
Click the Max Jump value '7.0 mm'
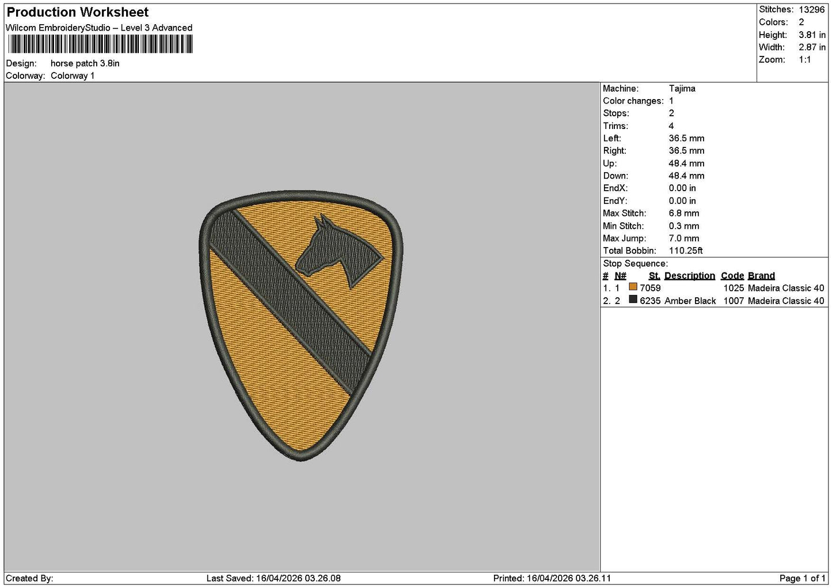pyautogui.click(x=684, y=238)
